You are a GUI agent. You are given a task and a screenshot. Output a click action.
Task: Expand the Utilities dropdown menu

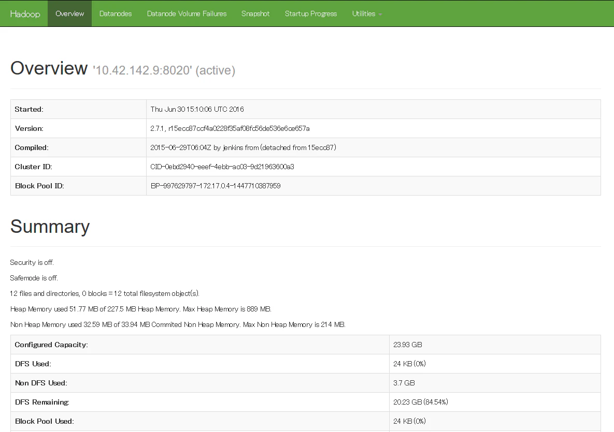point(367,13)
